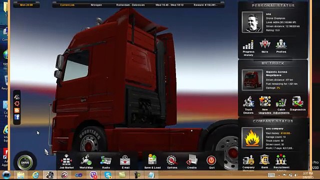Open File Explorer from taskbar
The height and width of the screenshot is (180, 320).
tap(20, 175)
